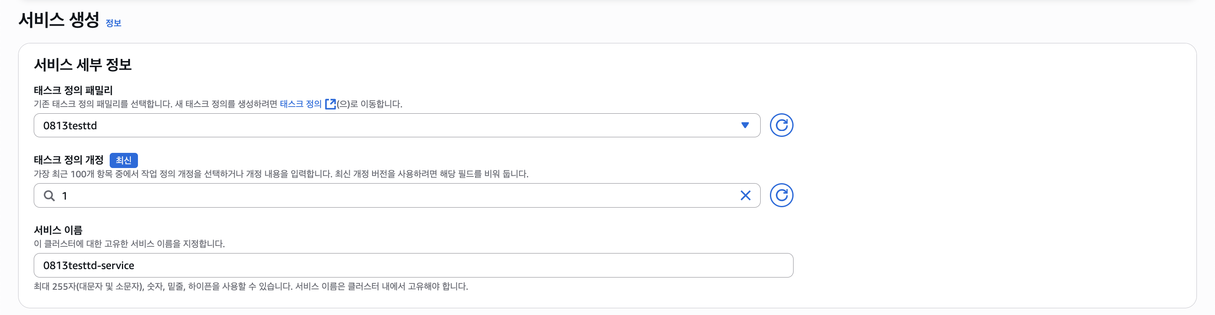Open the 0813testtd task family dropdown
Viewport: 1215px width, 315px height.
(x=387, y=125)
